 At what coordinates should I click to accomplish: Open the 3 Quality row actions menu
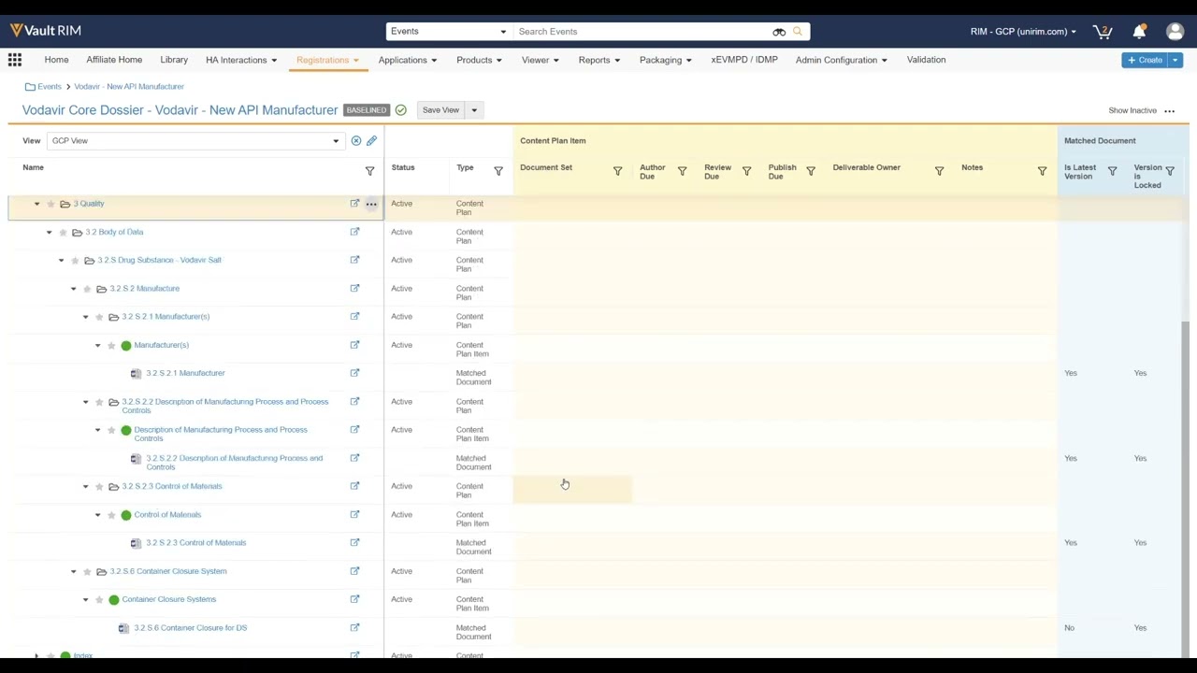(371, 204)
